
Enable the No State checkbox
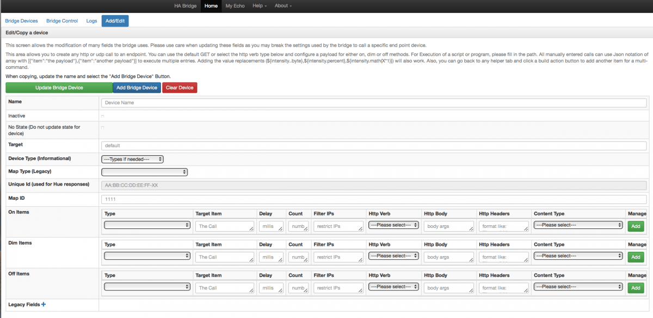103,128
